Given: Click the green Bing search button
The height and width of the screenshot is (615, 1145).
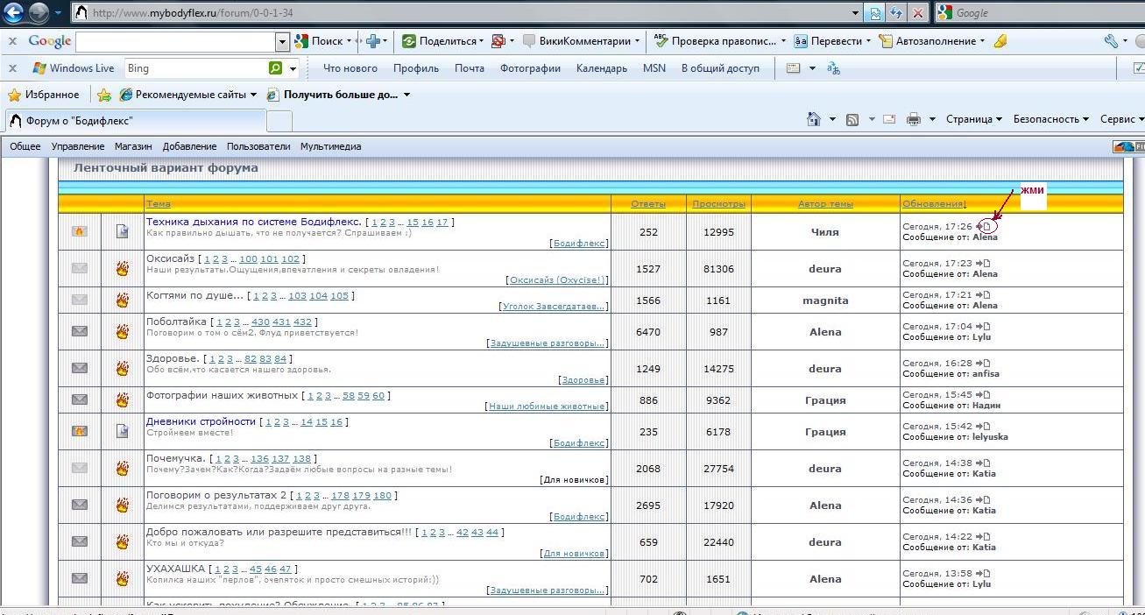Looking at the screenshot, I should pyautogui.click(x=276, y=68).
